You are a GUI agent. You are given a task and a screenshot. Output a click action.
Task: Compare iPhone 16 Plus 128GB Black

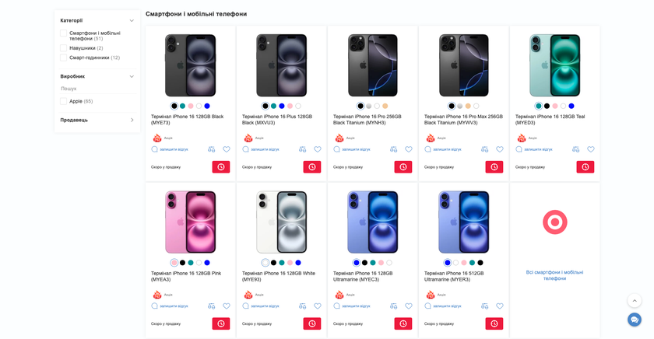[302, 149]
